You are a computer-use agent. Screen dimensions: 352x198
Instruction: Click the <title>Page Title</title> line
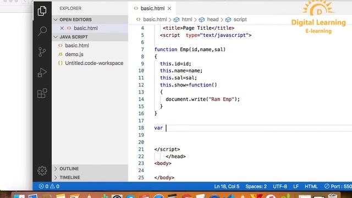(x=199, y=28)
